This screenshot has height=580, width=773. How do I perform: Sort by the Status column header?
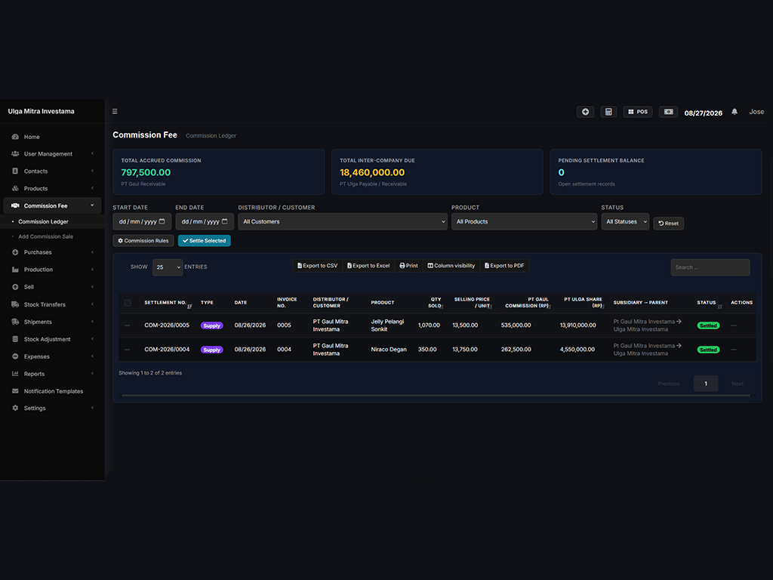(710, 303)
